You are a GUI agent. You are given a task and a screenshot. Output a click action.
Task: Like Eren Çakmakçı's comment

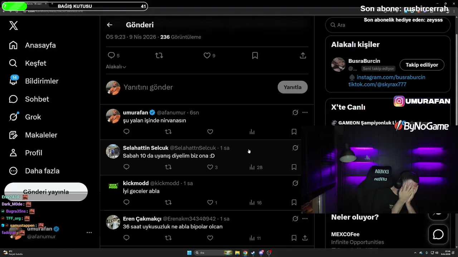pyautogui.click(x=210, y=238)
